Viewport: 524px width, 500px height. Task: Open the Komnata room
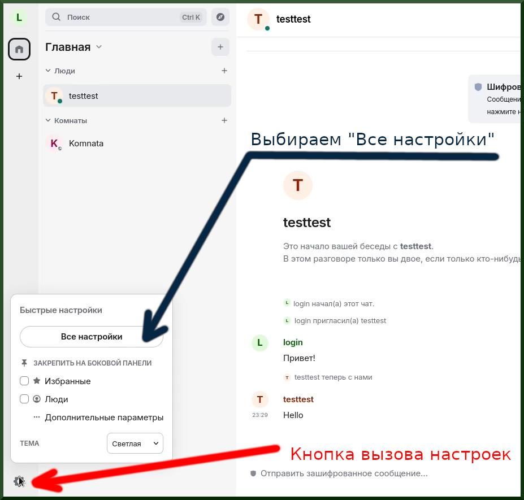tap(86, 144)
